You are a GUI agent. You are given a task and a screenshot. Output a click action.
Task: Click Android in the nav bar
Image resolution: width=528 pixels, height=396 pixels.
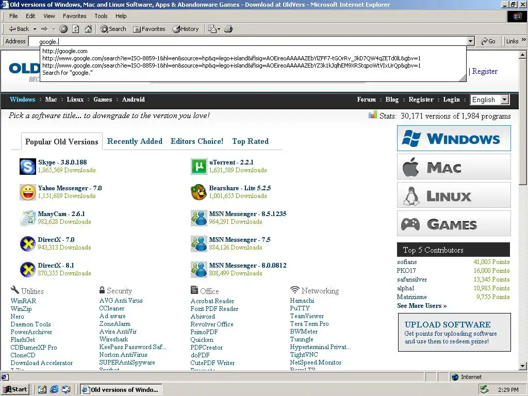134,100
